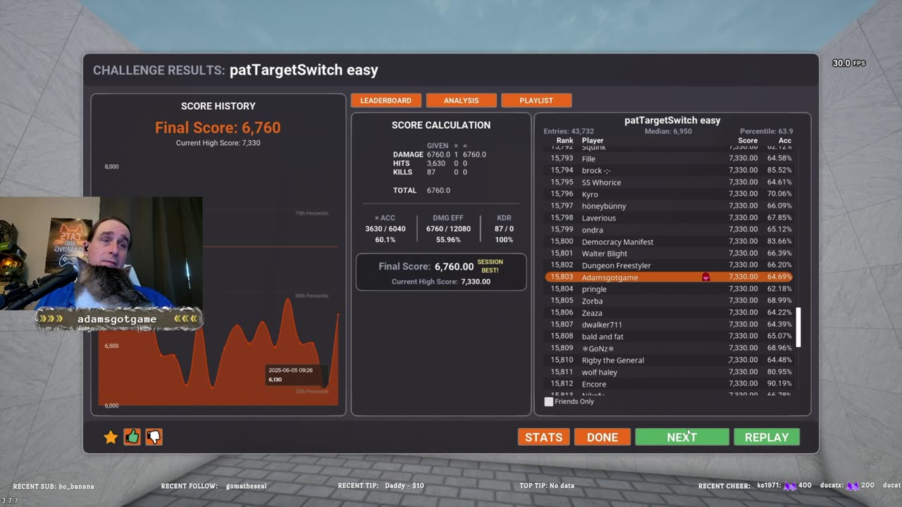902x507 pixels.
Task: Mark scenario as favorite with star icon
Action: 111,437
